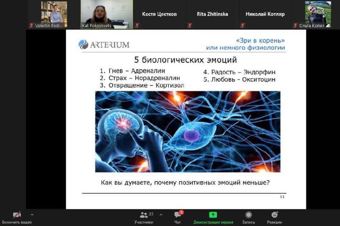Click the question 'Как вы думаете, почему...'
Screen dimensions: 340x226
click(185, 182)
